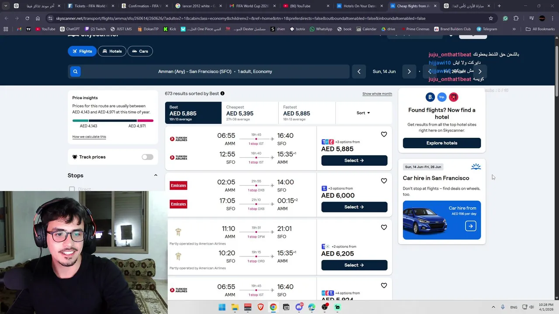Show hidden system tray icons
The image size is (559, 314).
tap(493, 307)
